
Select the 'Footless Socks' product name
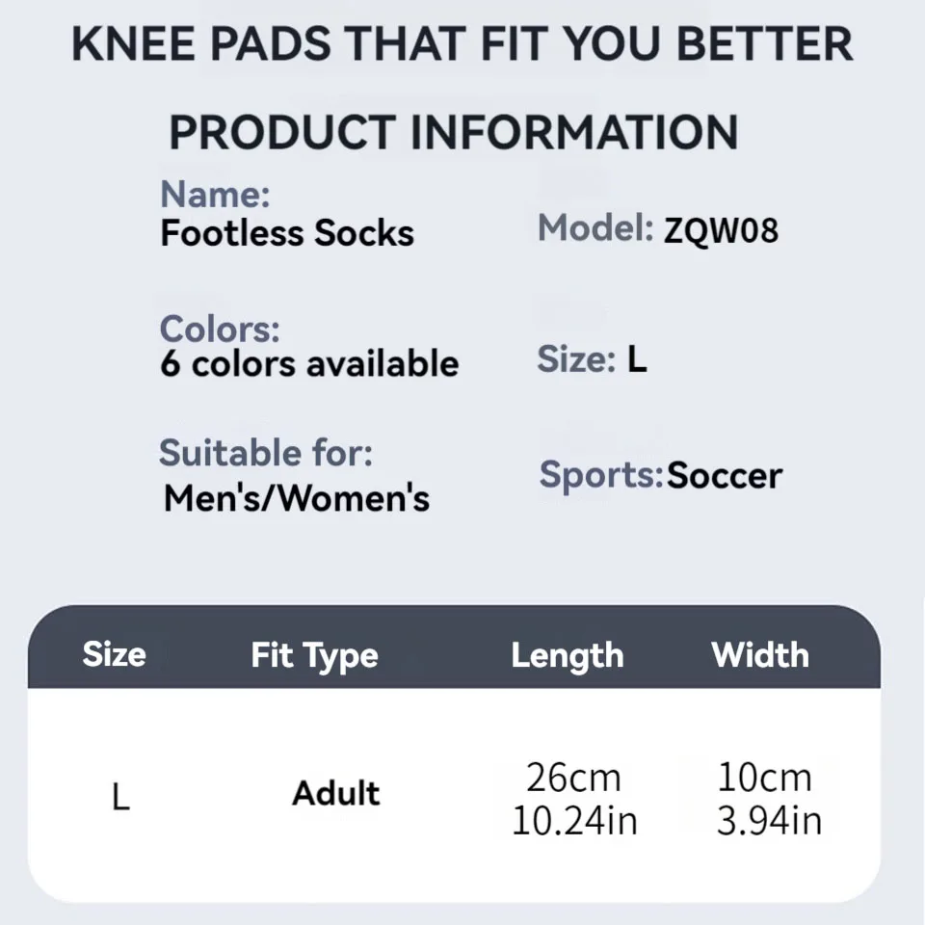[287, 233]
